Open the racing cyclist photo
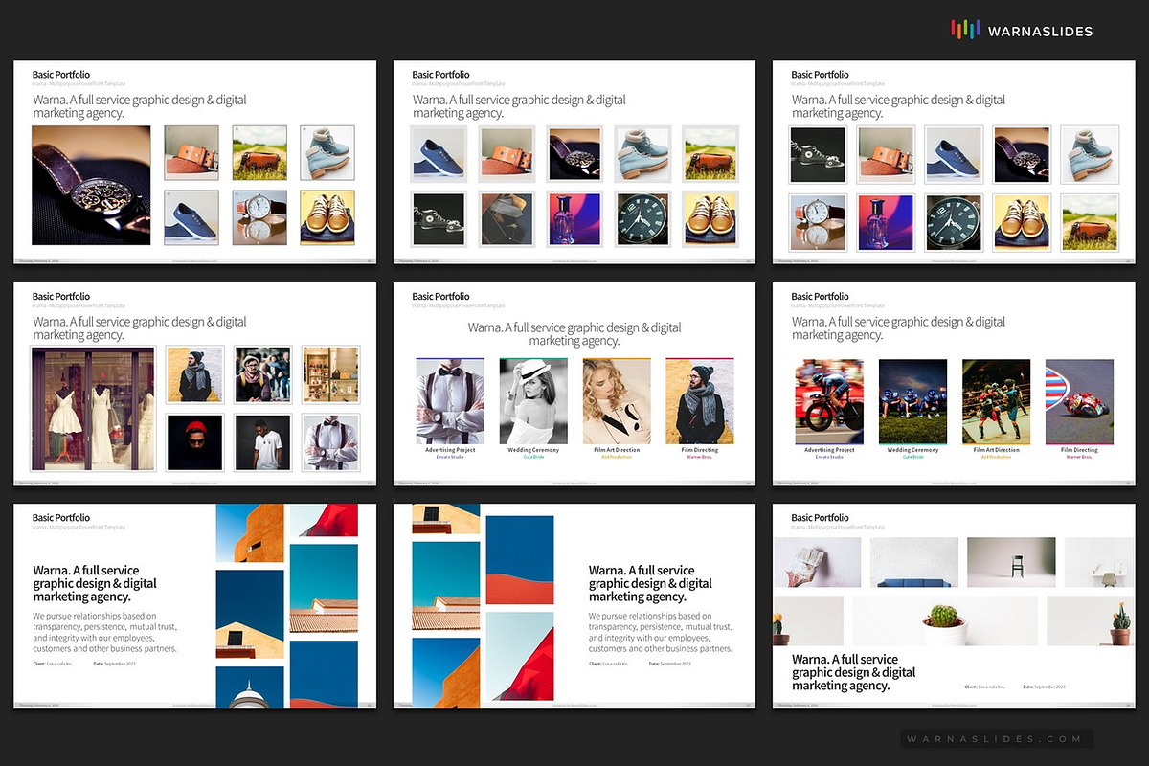The height and width of the screenshot is (766, 1149). (x=829, y=402)
